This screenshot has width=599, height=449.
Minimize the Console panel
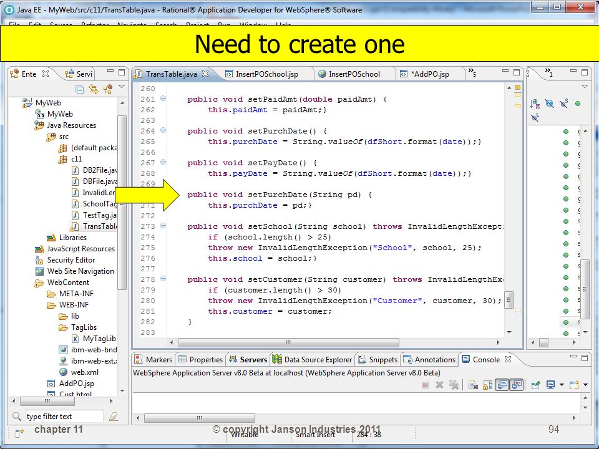573,357
